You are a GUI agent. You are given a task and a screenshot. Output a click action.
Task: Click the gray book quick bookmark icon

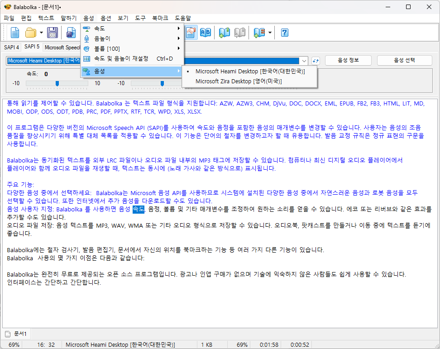(x=239, y=33)
